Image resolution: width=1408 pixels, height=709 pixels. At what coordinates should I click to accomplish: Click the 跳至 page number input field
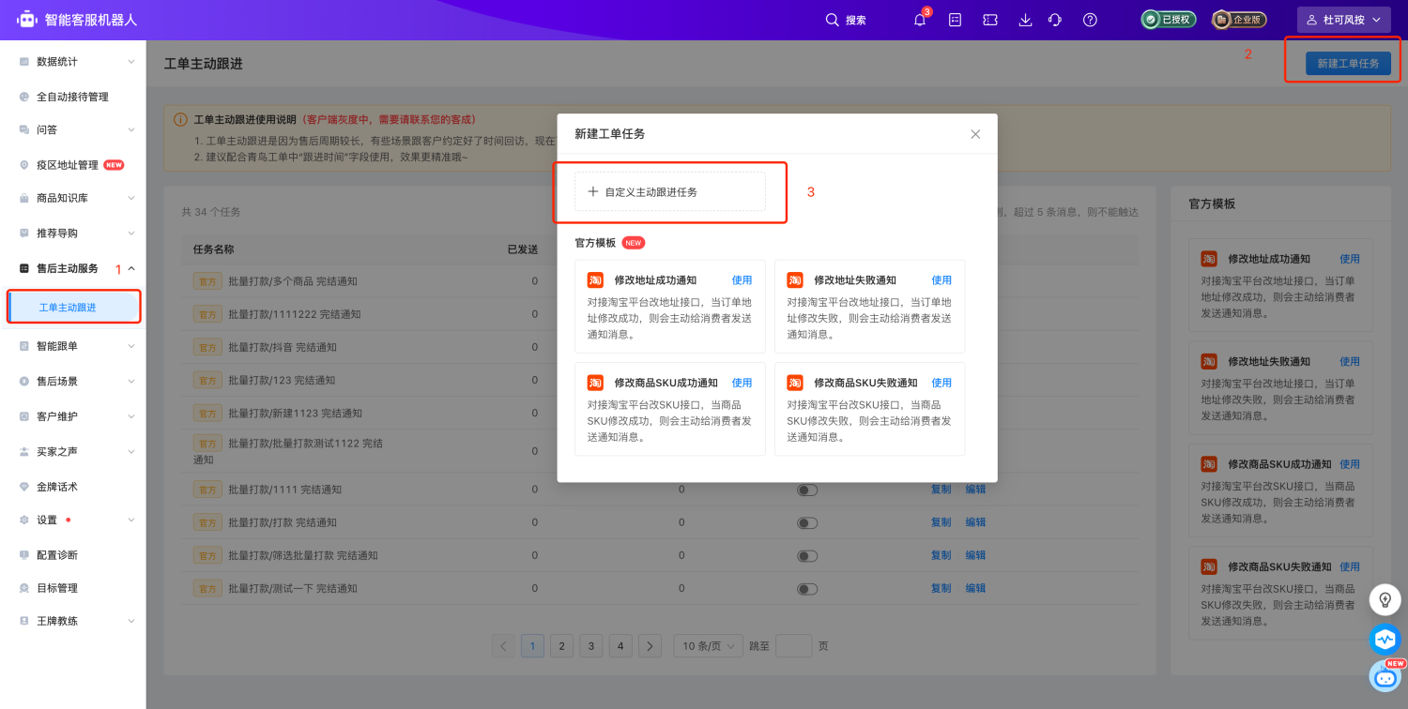[x=794, y=646]
